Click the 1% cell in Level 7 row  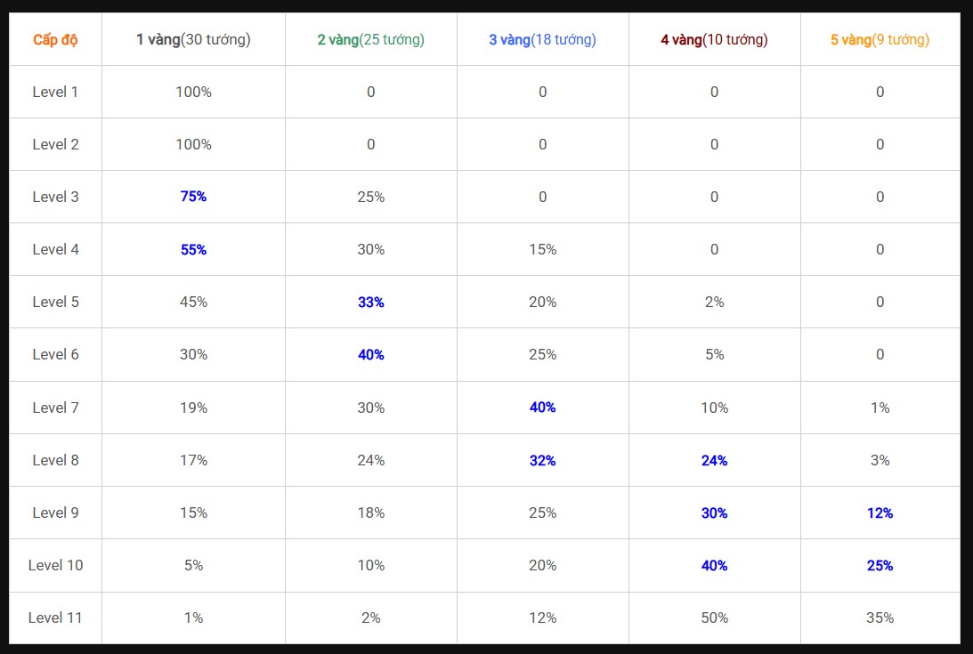point(880,408)
